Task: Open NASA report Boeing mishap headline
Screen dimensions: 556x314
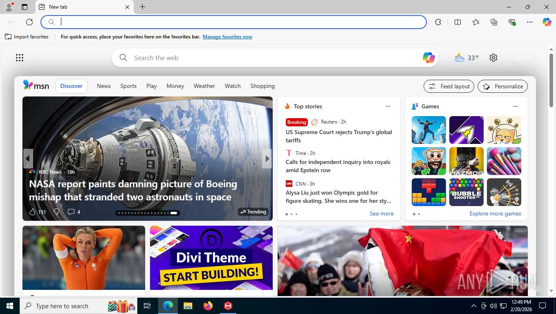Action: click(x=133, y=191)
